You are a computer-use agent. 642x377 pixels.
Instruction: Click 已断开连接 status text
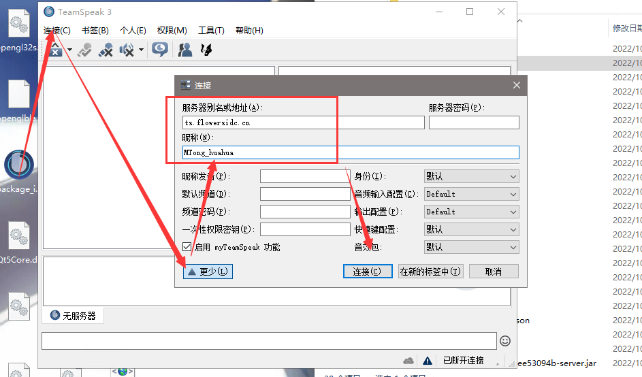tap(464, 360)
